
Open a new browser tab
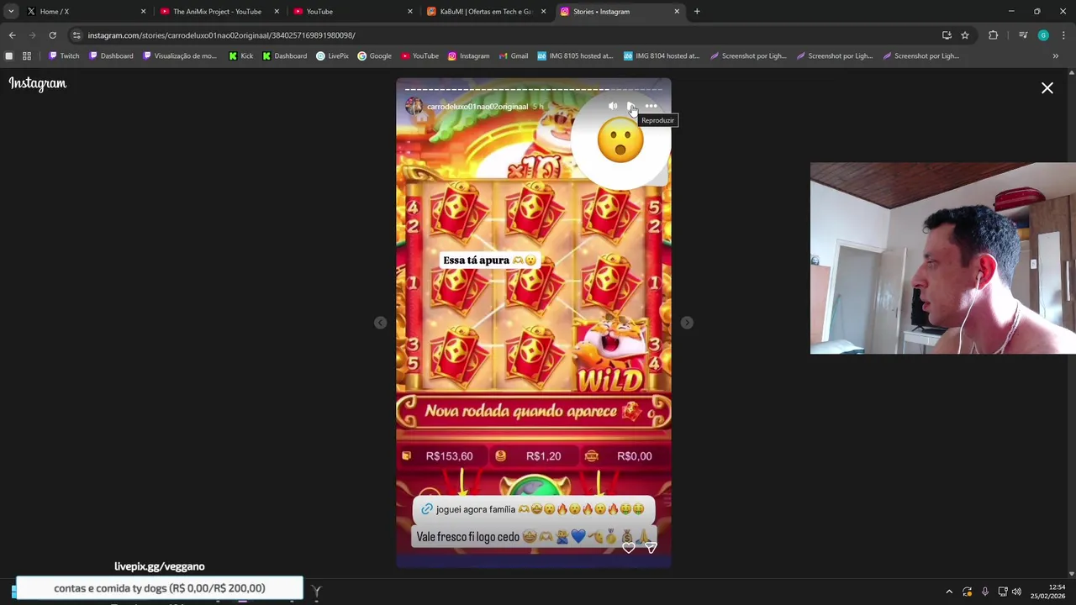pos(697,12)
